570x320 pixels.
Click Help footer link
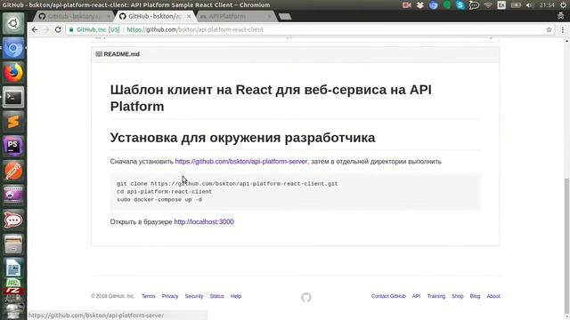(x=236, y=296)
